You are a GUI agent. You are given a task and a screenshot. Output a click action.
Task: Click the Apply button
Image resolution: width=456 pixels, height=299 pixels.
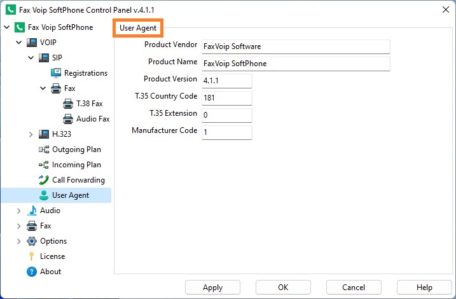pos(212,288)
